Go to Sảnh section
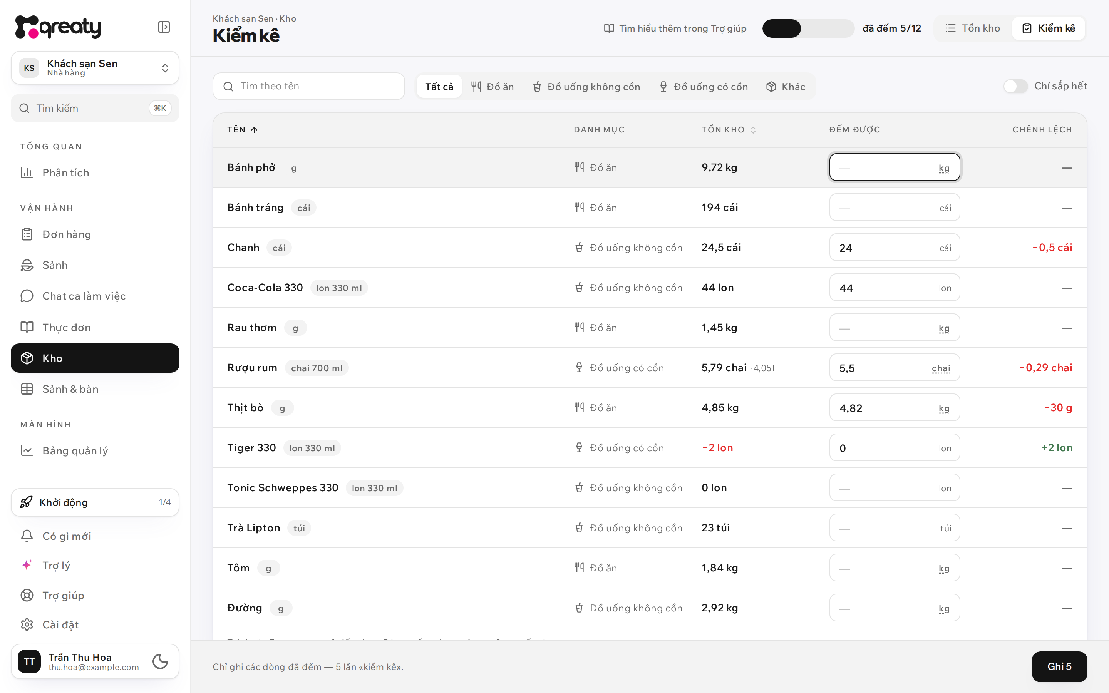This screenshot has width=1109, height=693. (95, 265)
